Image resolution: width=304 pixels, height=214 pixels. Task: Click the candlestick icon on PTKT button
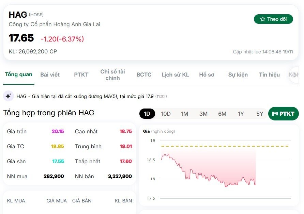[275, 114]
